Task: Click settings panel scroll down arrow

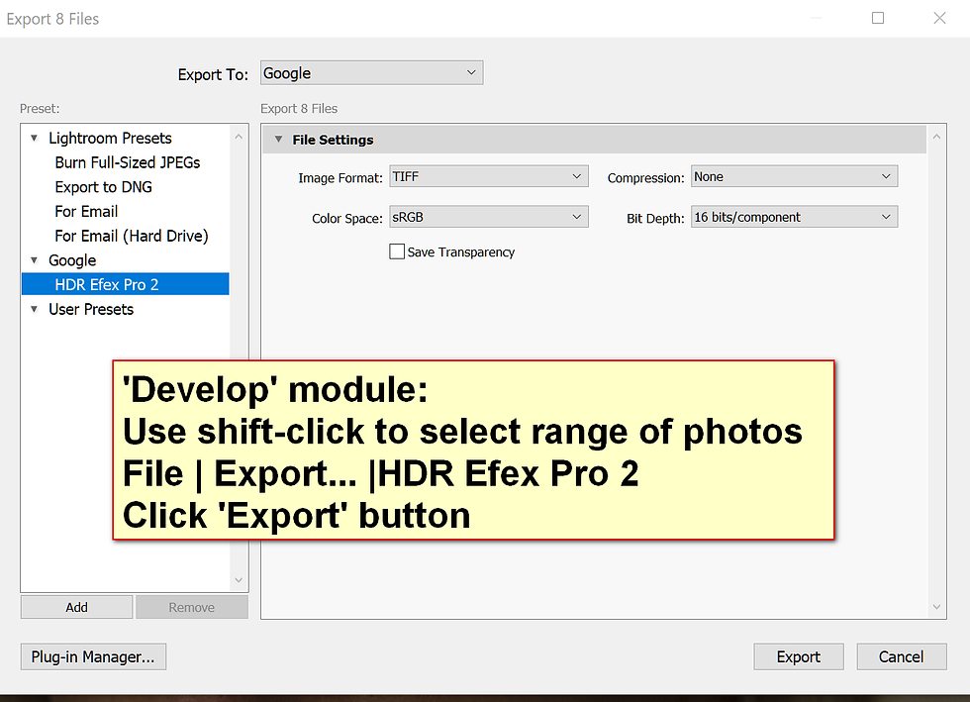Action: (x=936, y=607)
